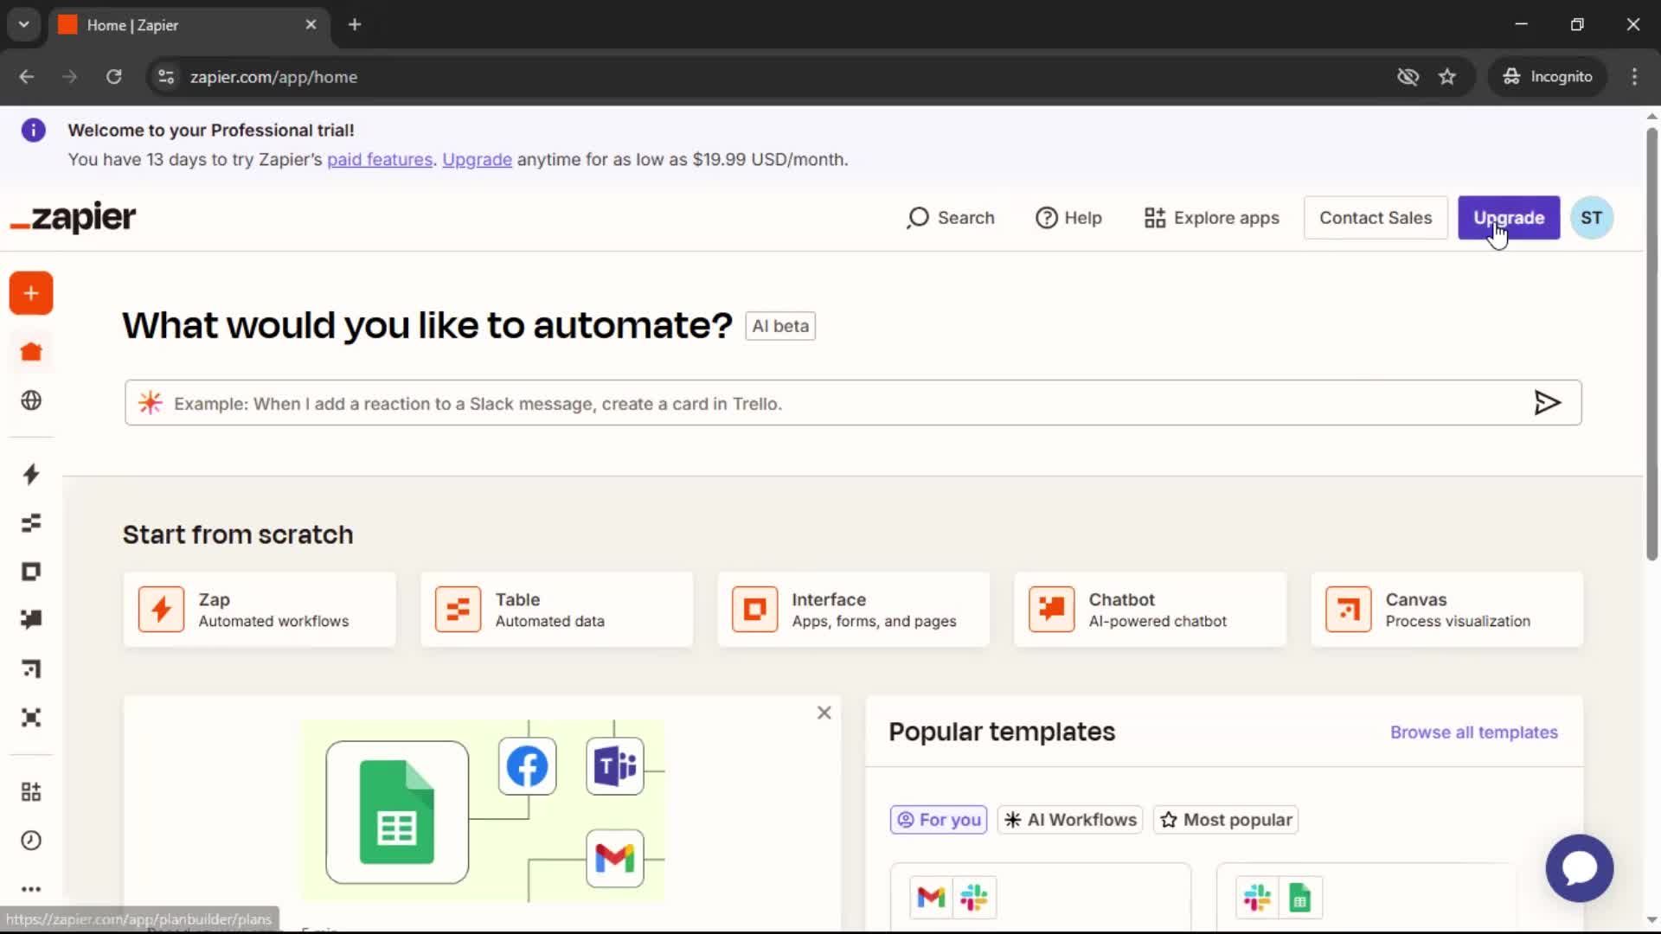The height and width of the screenshot is (934, 1661).
Task: Open Agents via the sidebar node icon
Action: [x=31, y=717]
